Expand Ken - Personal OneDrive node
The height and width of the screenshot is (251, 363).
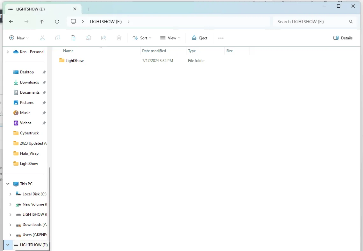pyautogui.click(x=8, y=52)
